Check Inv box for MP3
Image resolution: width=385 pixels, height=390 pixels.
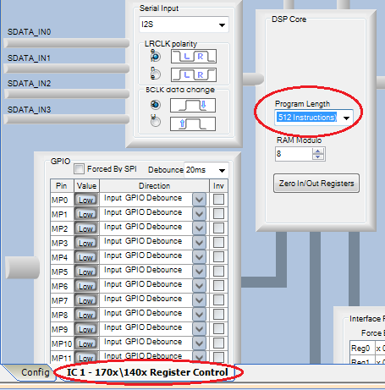pos(218,242)
